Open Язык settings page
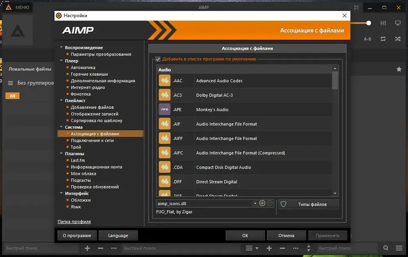The width and height of the screenshot is (408, 257). click(x=76, y=206)
